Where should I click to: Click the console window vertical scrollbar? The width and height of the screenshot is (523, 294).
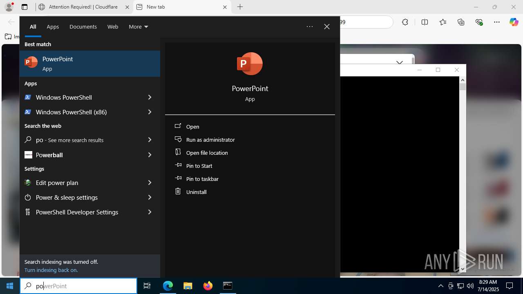coord(463,174)
